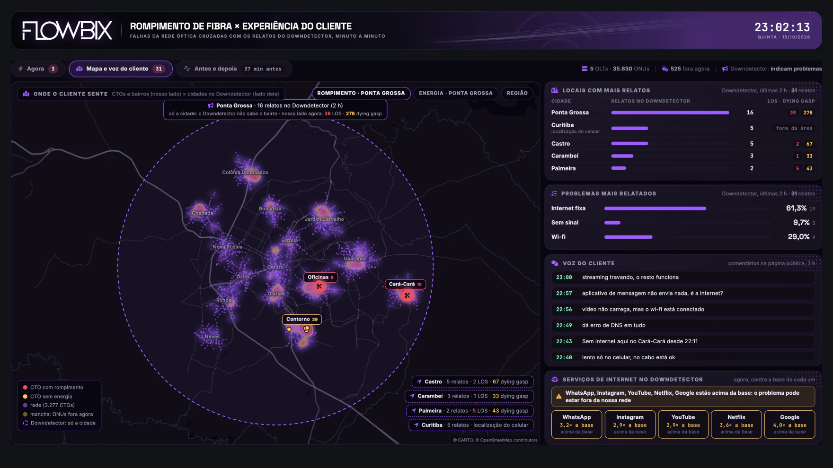Viewport: 833px width, 468px height.
Task: Click the warning triangle in services alert
Action: pos(559,397)
